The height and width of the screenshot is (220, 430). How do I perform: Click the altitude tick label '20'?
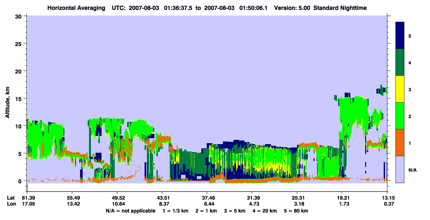pos(19,71)
